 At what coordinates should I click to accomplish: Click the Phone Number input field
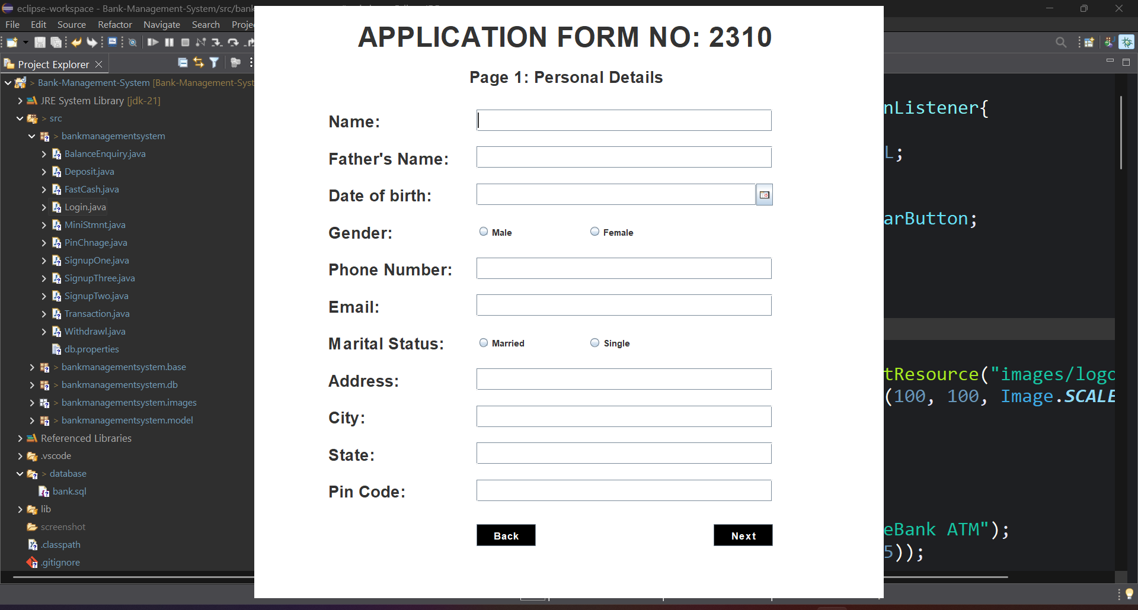pos(624,268)
